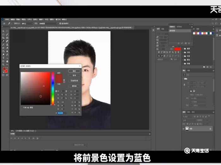The width and height of the screenshot is (221, 165).
Task: Select the Clone Stamp tool
Action: 7,45
